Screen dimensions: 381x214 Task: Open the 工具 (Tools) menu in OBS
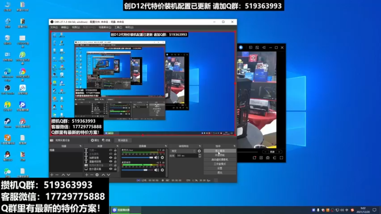pyautogui.click(x=118, y=28)
